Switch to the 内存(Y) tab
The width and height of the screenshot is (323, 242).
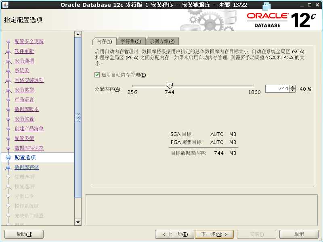click(x=105, y=42)
